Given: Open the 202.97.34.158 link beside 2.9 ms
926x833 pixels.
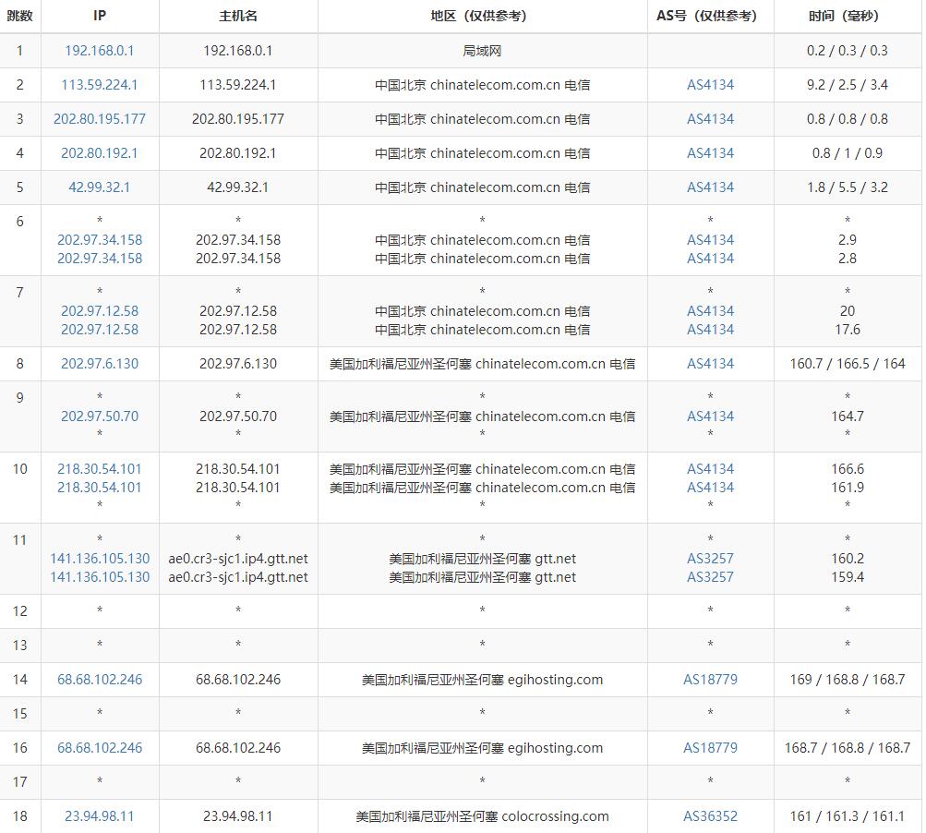Looking at the screenshot, I should 99,240.
